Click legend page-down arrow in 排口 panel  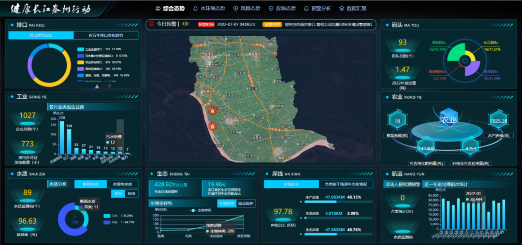point(109,87)
